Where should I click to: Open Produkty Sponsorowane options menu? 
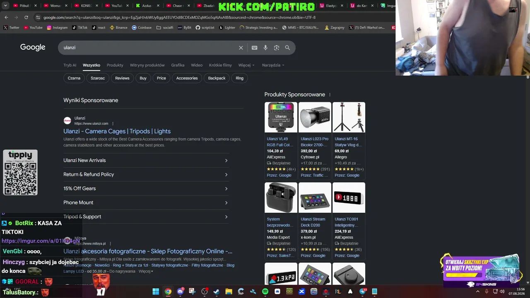coord(330,95)
